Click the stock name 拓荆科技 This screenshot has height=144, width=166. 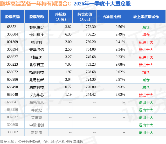pyautogui.click(x=37, y=72)
